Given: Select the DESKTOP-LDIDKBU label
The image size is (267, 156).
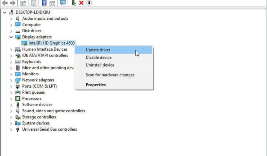Looking at the screenshot, I should click(x=33, y=12).
